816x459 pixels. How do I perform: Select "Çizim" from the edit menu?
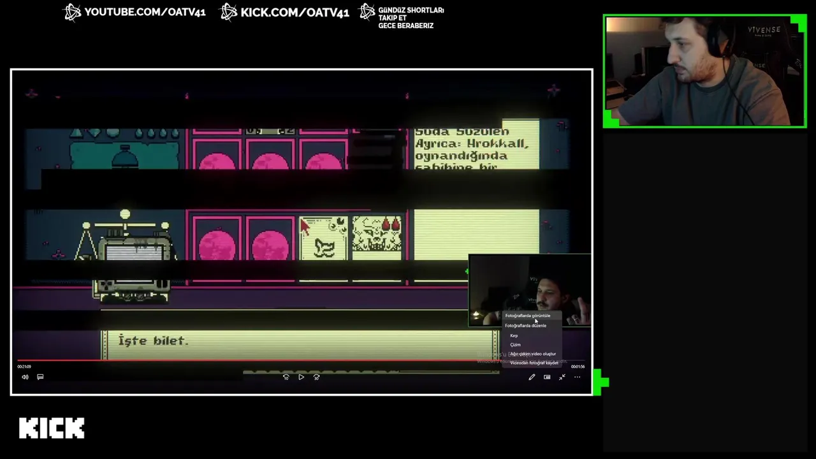click(x=515, y=344)
